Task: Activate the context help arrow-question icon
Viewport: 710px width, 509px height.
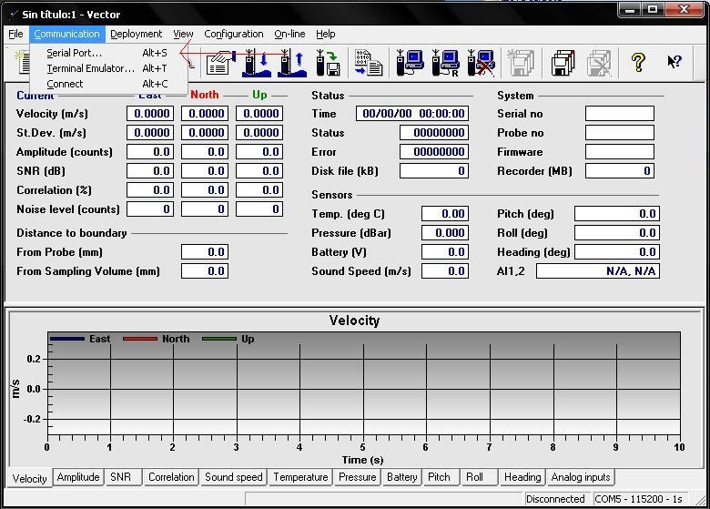Action: tap(674, 62)
